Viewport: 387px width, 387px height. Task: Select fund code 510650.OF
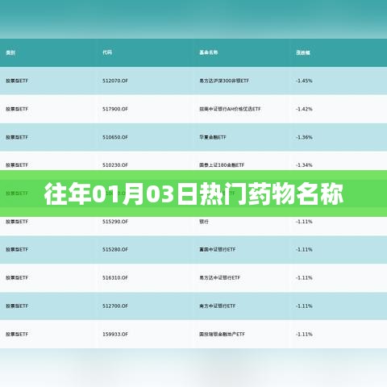(x=115, y=137)
